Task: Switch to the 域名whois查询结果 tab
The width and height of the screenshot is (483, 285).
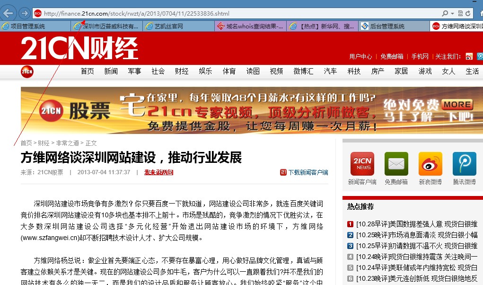Action: (x=250, y=27)
